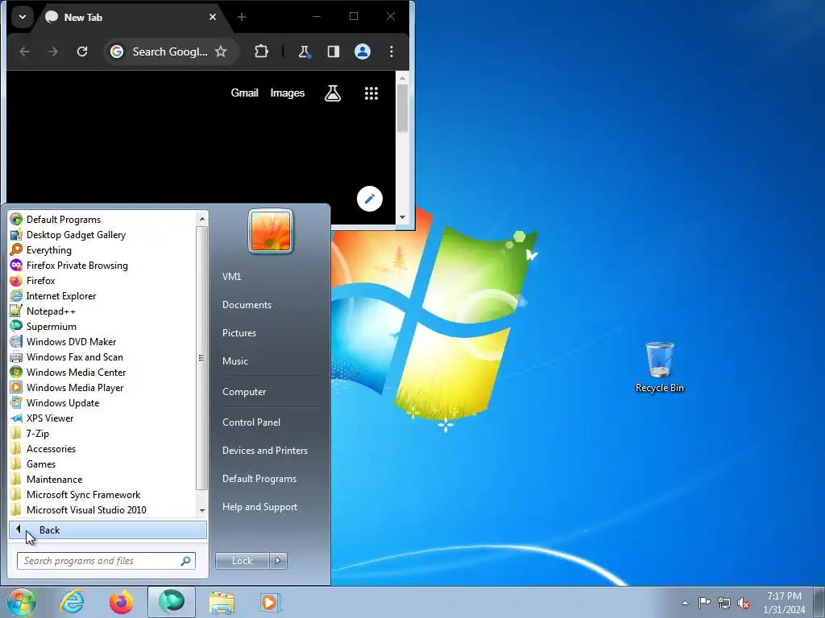Expand Microsoft Sync Framework folder
This screenshot has width=825, height=618.
click(102, 495)
